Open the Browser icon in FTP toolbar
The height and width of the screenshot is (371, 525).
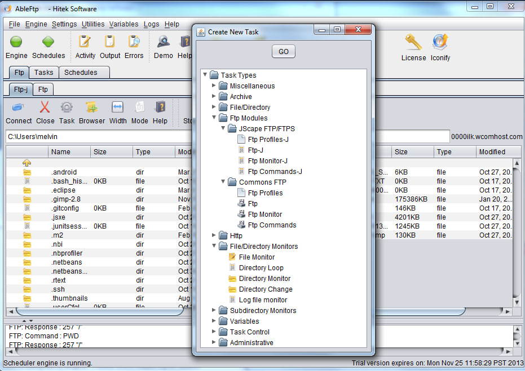(91, 108)
